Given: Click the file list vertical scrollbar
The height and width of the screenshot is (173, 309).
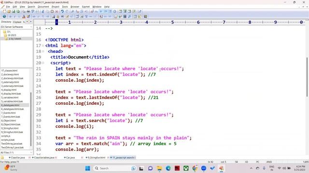Looking at the screenshot, I should coord(31,120).
